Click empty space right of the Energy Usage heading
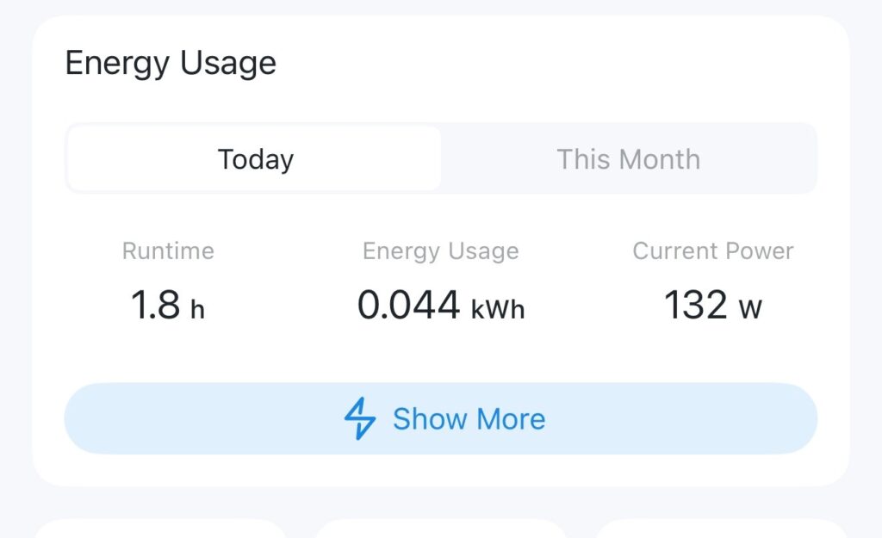The height and width of the screenshot is (538, 882). (560, 64)
